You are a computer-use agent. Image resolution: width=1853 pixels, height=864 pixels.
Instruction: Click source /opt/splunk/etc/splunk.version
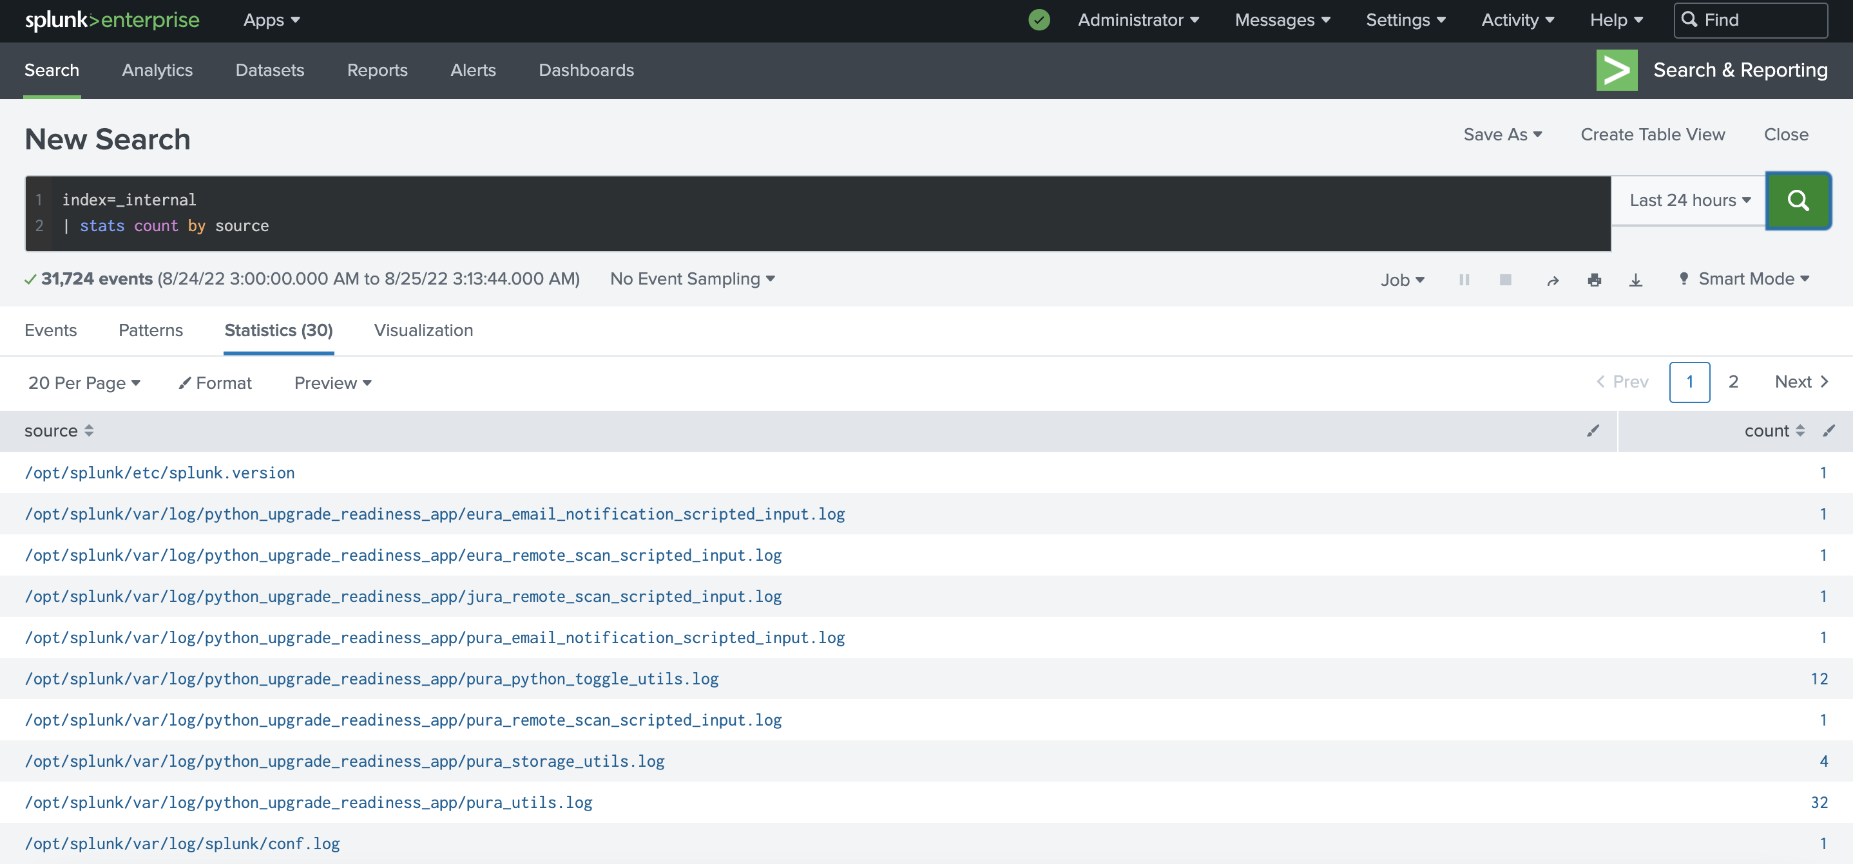pyautogui.click(x=160, y=473)
